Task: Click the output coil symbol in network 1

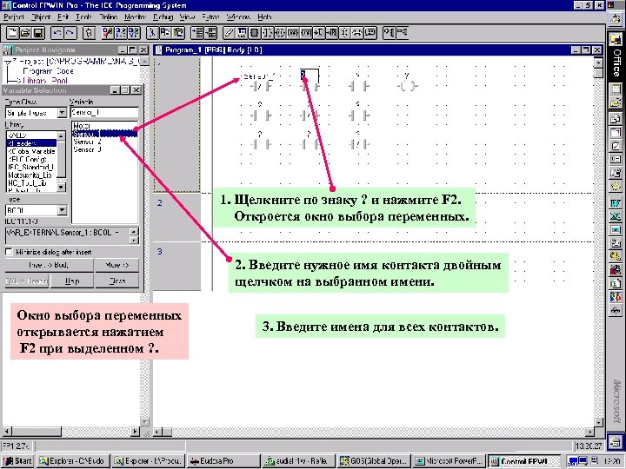Action: [407, 86]
